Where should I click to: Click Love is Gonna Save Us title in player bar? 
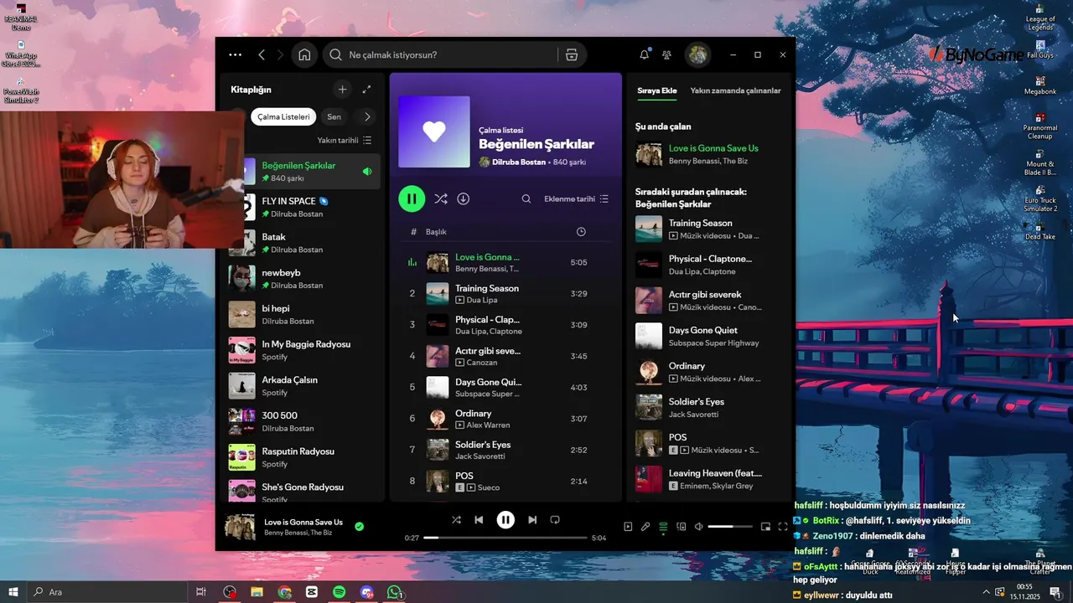303,522
